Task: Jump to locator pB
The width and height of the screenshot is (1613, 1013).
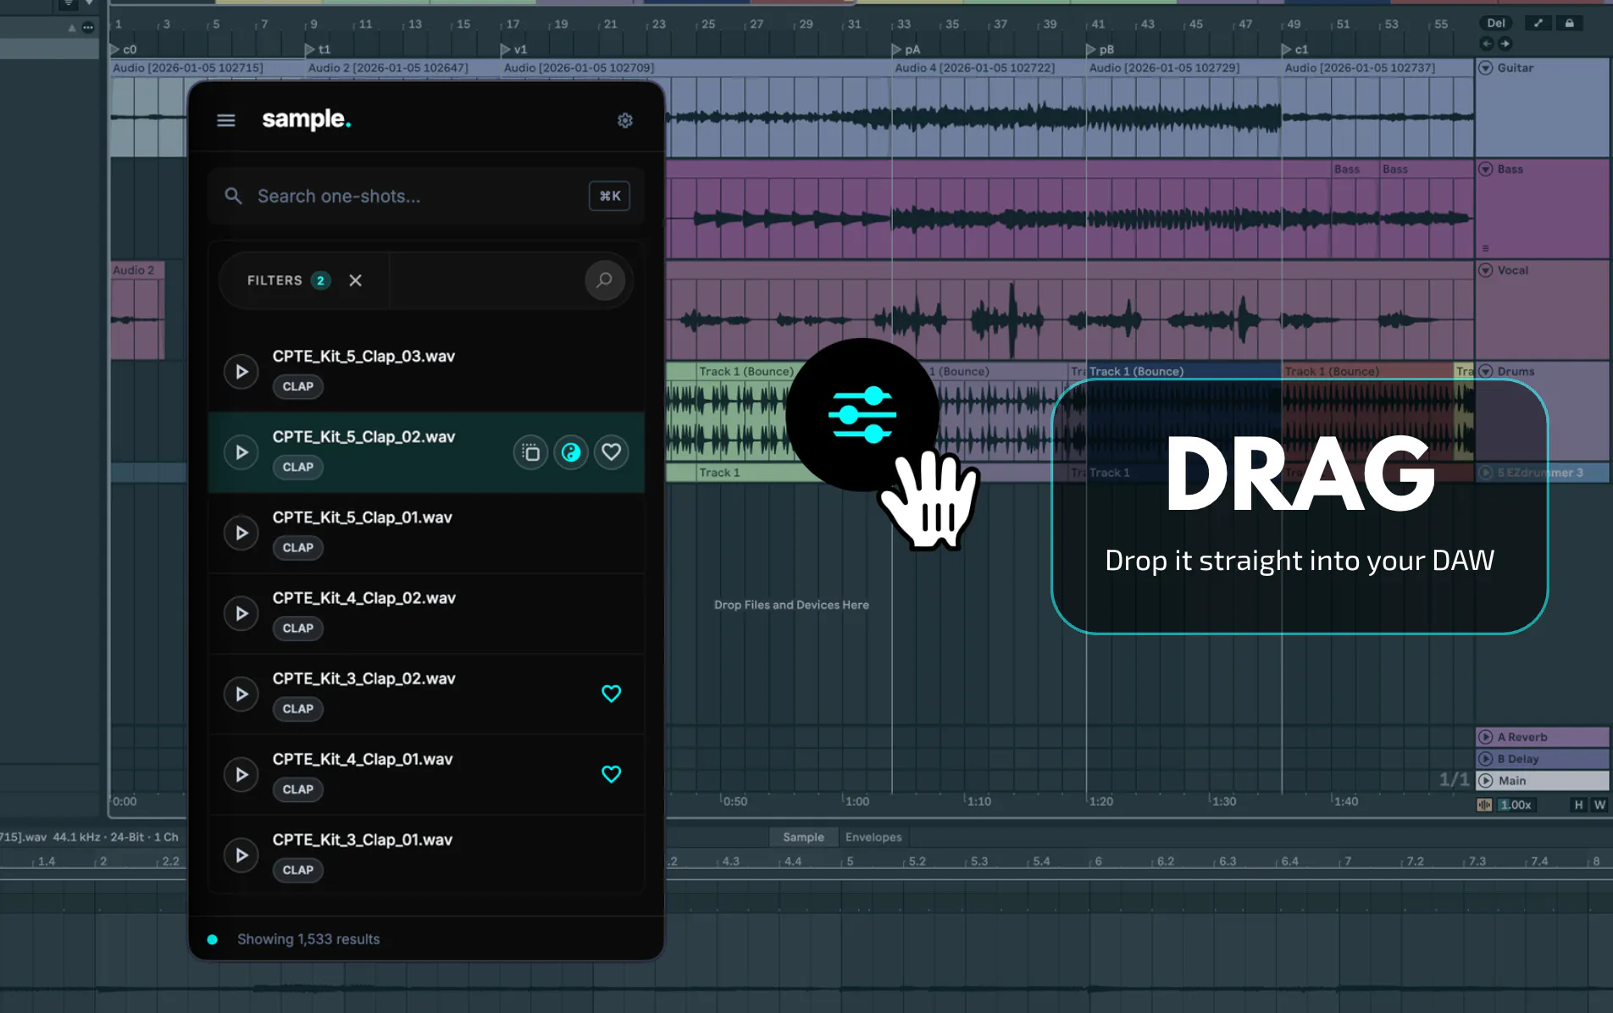Action: [1100, 49]
